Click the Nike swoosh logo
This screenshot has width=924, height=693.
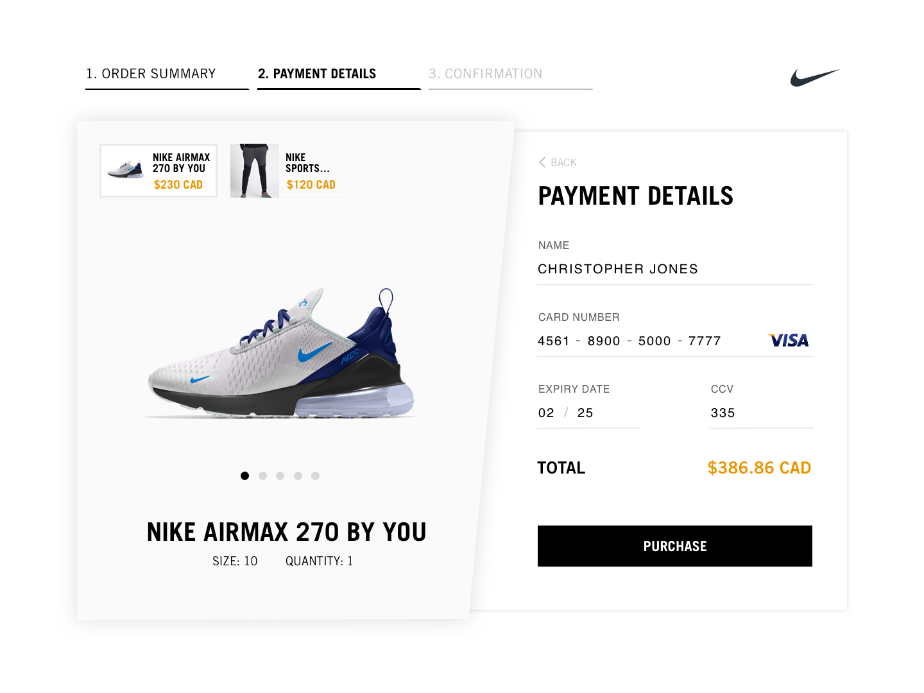tap(814, 78)
